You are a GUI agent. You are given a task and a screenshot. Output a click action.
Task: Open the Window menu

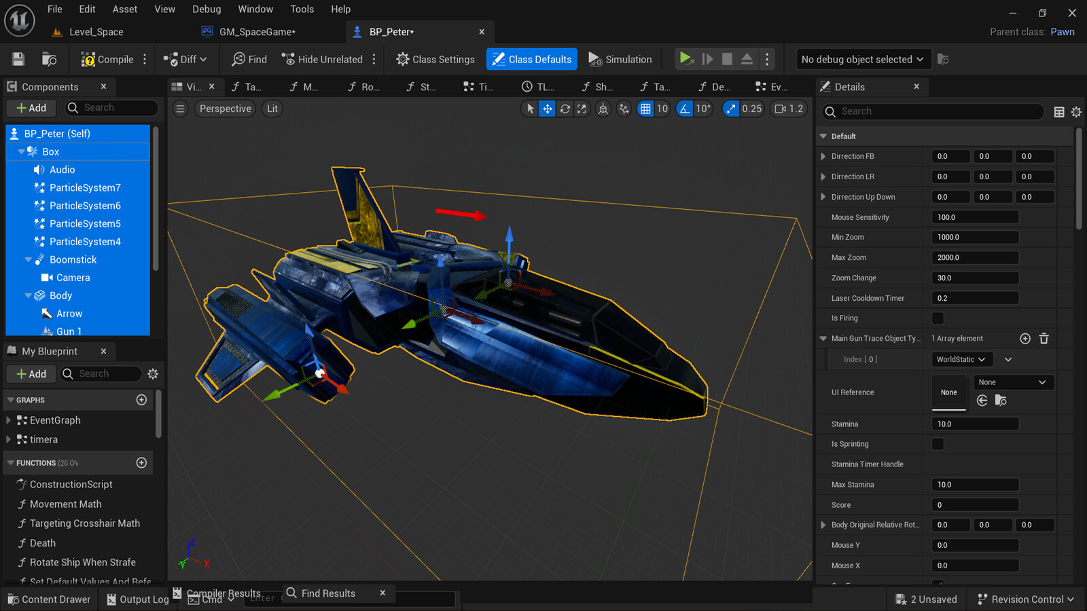[255, 9]
